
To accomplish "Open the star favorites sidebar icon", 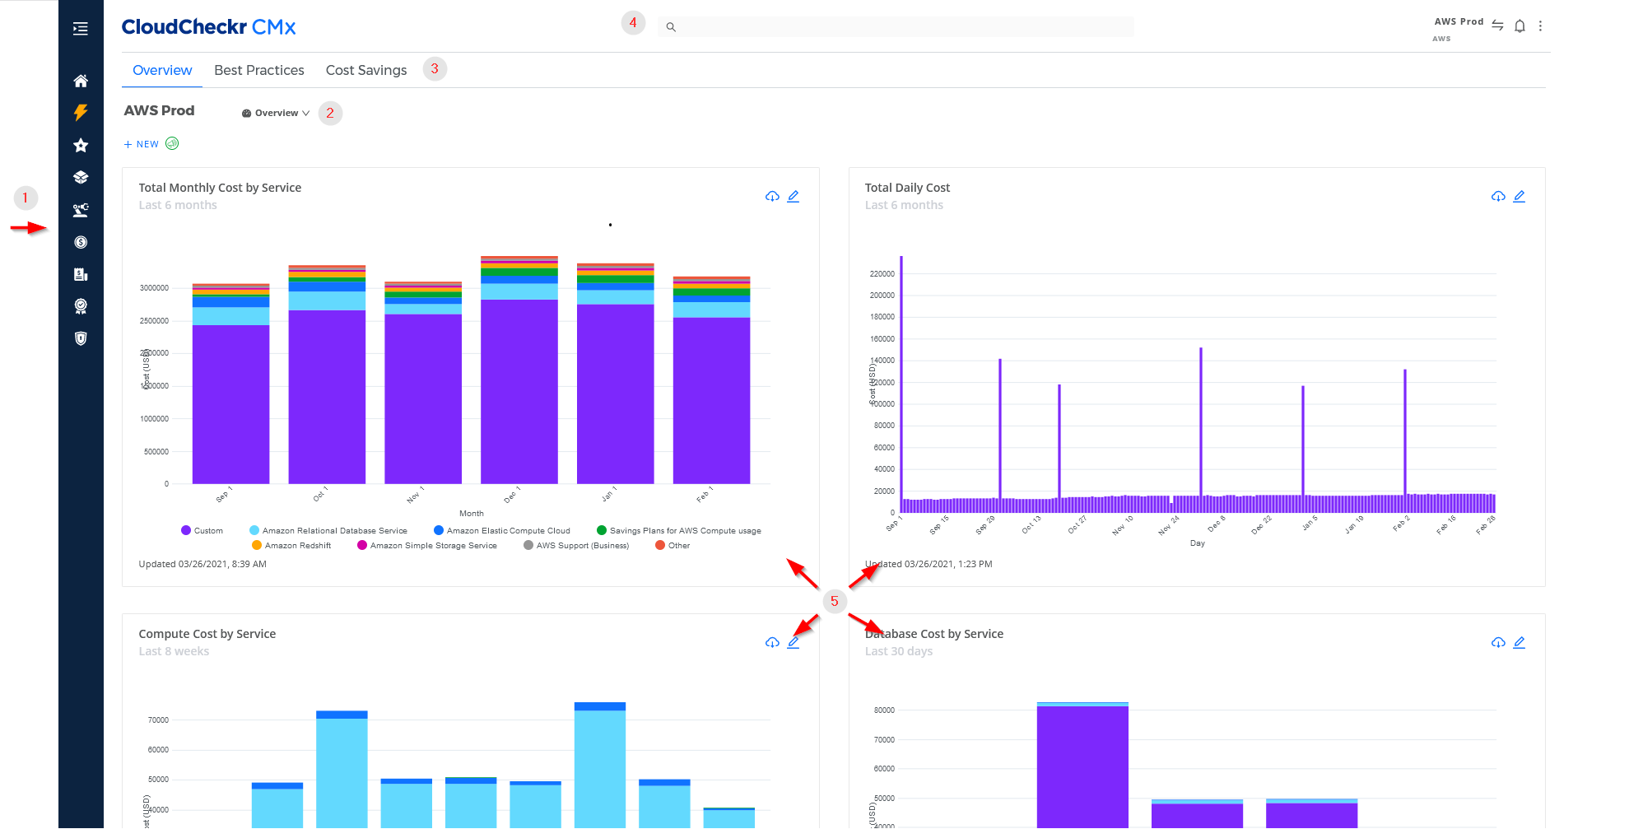I will click(x=81, y=145).
